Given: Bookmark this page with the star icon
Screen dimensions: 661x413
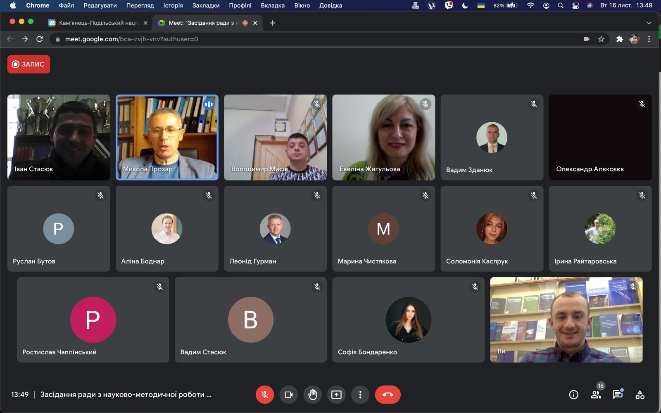Looking at the screenshot, I should (601, 39).
